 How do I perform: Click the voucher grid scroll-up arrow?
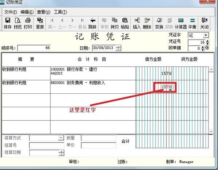(211, 69)
